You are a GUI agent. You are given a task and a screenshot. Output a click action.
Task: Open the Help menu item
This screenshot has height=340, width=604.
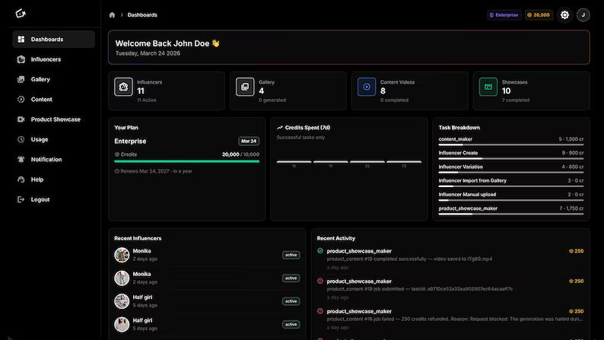(53, 180)
